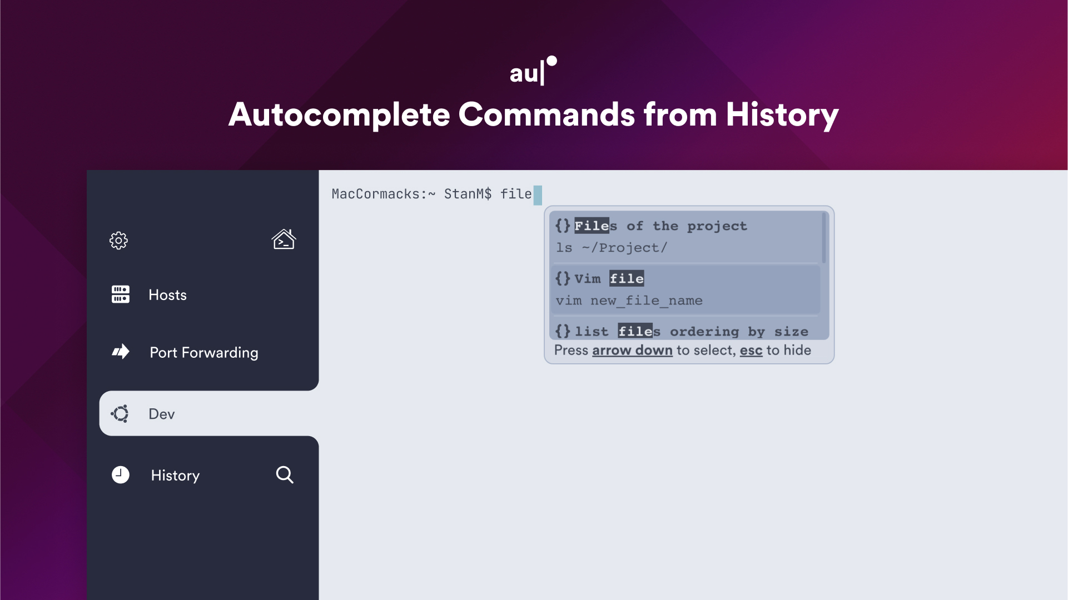The height and width of the screenshot is (600, 1068).
Task: Open history search via the magnifier icon
Action: [x=285, y=475]
